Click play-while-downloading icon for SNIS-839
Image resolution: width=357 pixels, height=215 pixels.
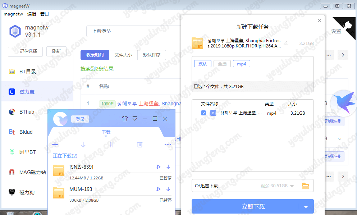[x=158, y=167]
